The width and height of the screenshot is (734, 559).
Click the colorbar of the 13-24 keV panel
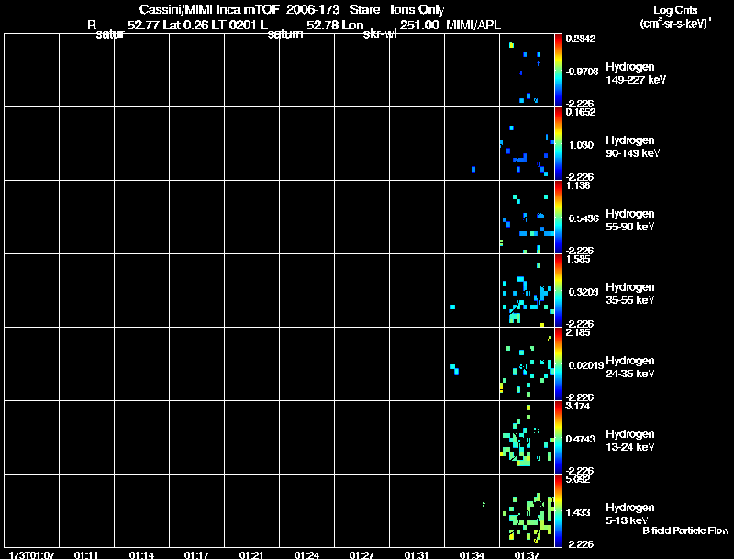tap(558, 438)
